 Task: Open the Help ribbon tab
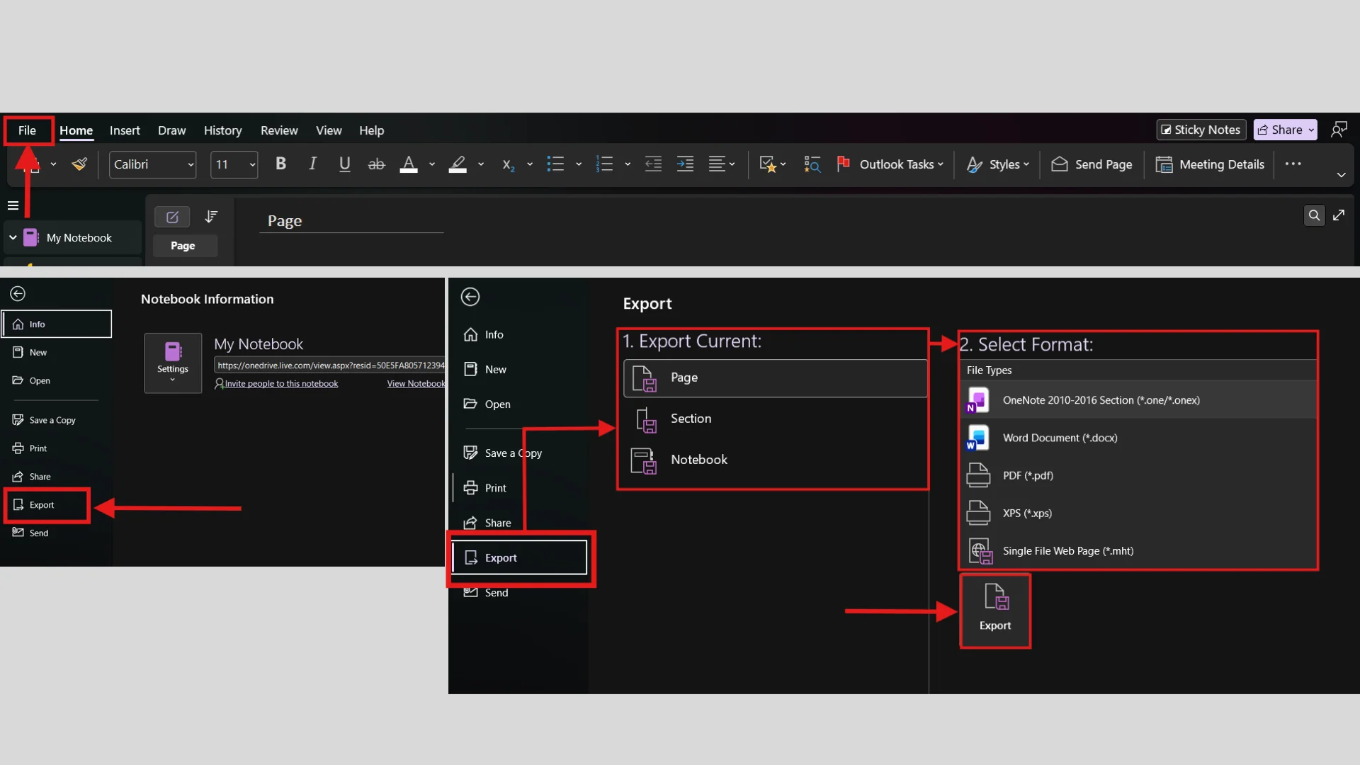coord(371,130)
